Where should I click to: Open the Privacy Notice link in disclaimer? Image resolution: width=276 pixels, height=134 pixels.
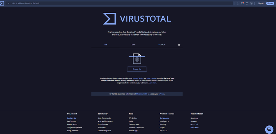(x=151, y=78)
